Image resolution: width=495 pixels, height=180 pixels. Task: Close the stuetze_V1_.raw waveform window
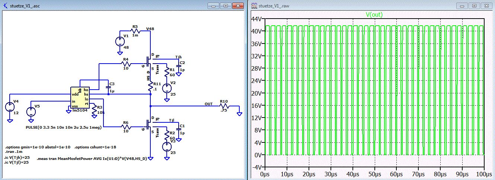pos(486,6)
